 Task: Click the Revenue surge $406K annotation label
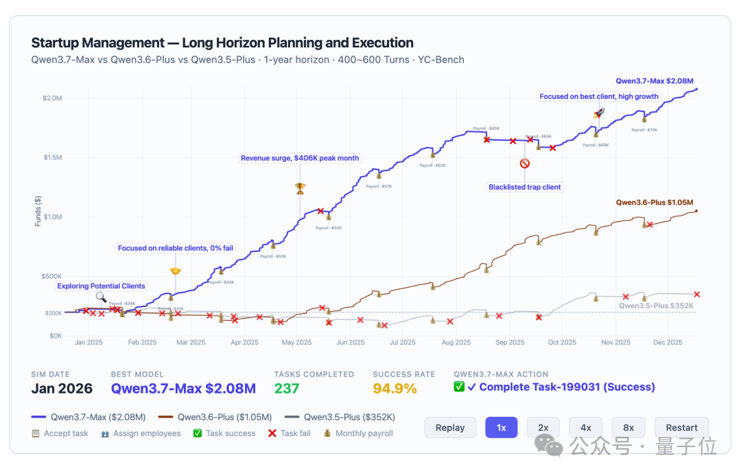pyautogui.click(x=300, y=158)
